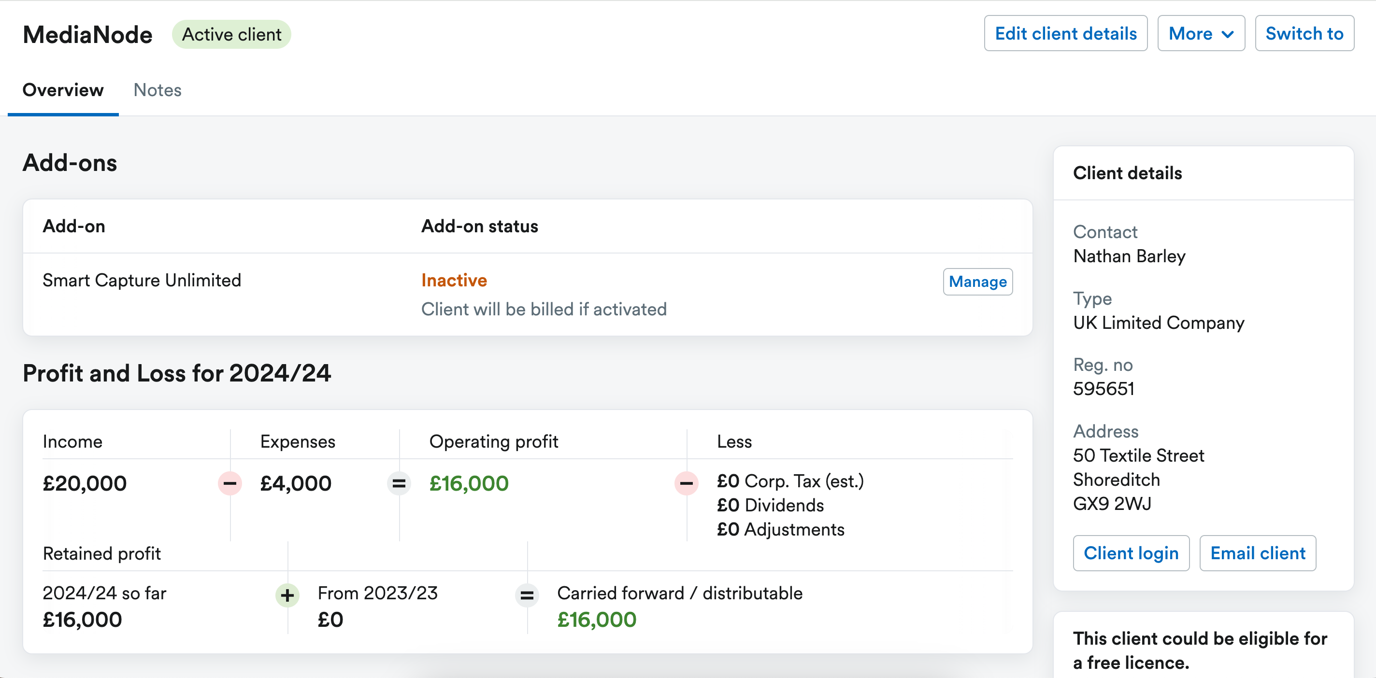1376x678 pixels.
Task: Click the chevron icon on the More button
Action: click(x=1228, y=33)
